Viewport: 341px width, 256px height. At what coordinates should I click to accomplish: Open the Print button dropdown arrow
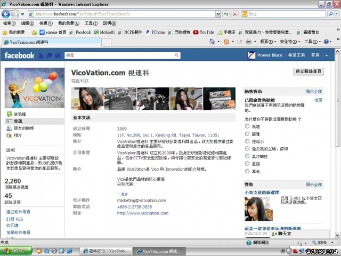255,42
